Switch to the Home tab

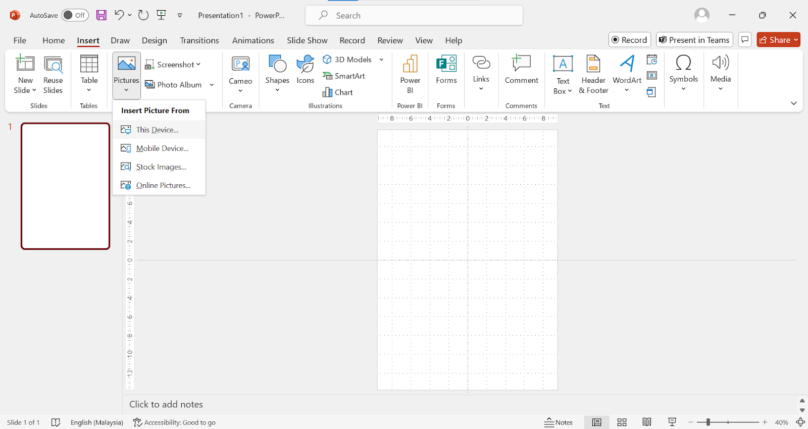click(54, 40)
